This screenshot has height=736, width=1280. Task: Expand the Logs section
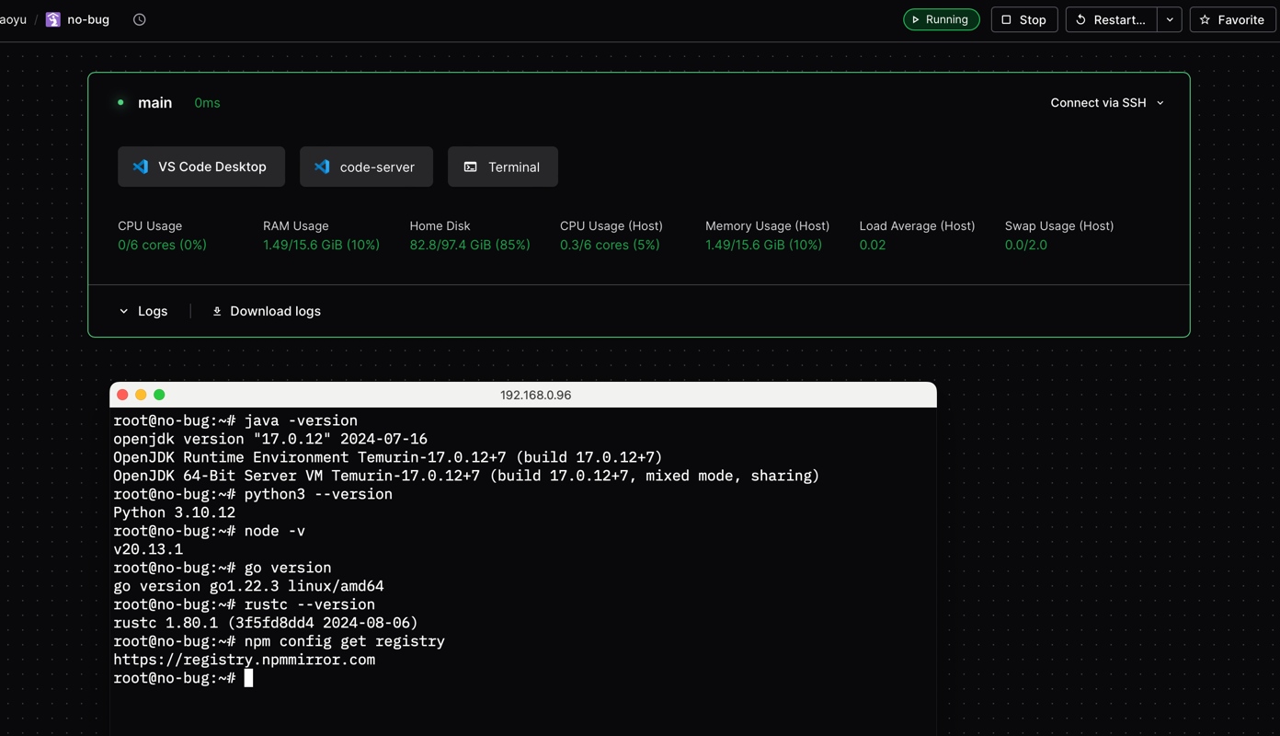click(x=143, y=311)
